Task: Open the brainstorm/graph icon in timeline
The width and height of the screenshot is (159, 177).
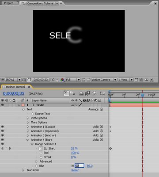Action: (x=102, y=93)
